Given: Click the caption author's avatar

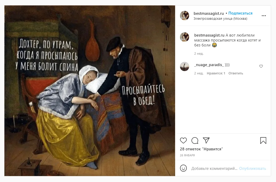Looking at the screenshot, I should pos(184,37).
